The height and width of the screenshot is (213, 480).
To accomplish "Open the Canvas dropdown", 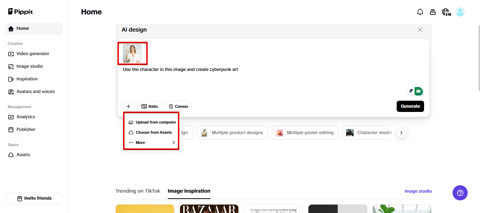I will tap(178, 106).
